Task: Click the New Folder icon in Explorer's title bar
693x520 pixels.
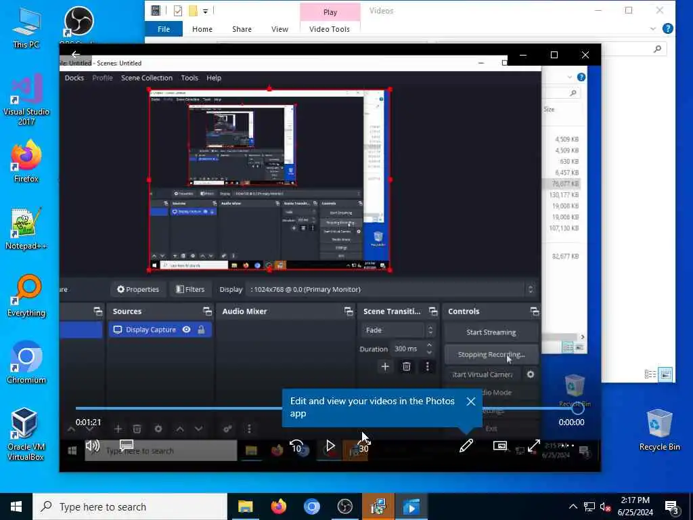Action: coord(193,11)
